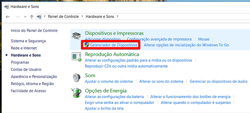The image size is (250, 113).
Task: Go to Contas de Usuário category
Action: pyautogui.click(x=26, y=69)
